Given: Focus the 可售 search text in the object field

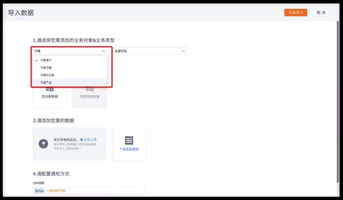Looking at the screenshot, I should (64, 51).
